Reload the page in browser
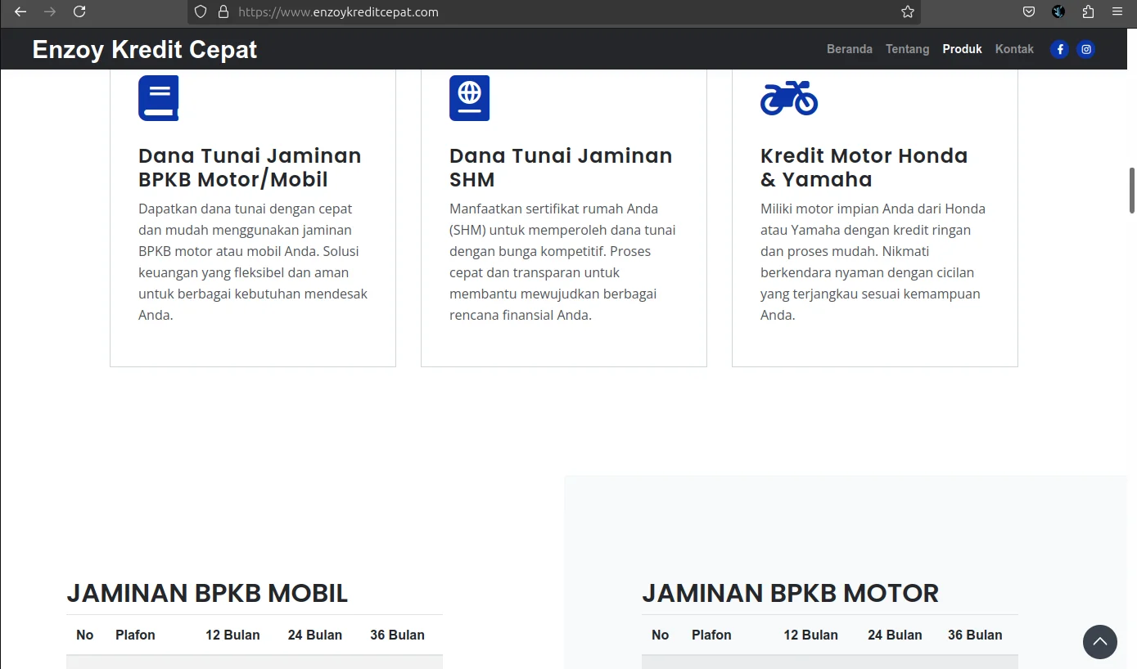Image resolution: width=1137 pixels, height=669 pixels. [x=79, y=12]
